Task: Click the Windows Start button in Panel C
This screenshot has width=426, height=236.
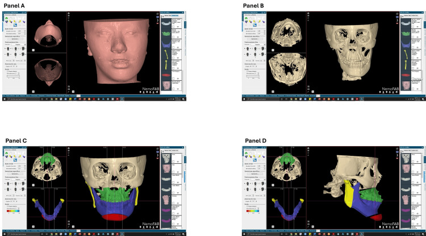Action: (5, 234)
